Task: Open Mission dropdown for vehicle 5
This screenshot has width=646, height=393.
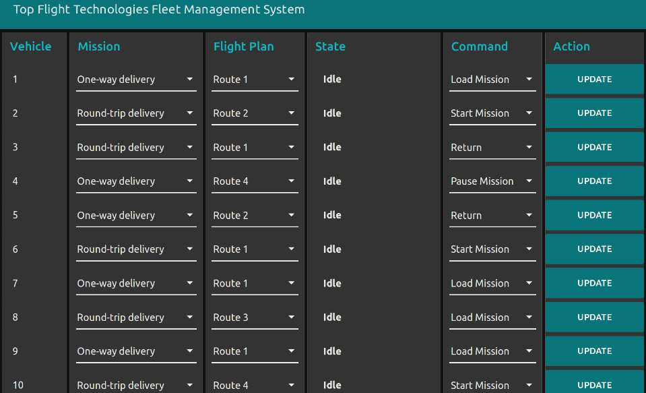Action: click(135, 216)
